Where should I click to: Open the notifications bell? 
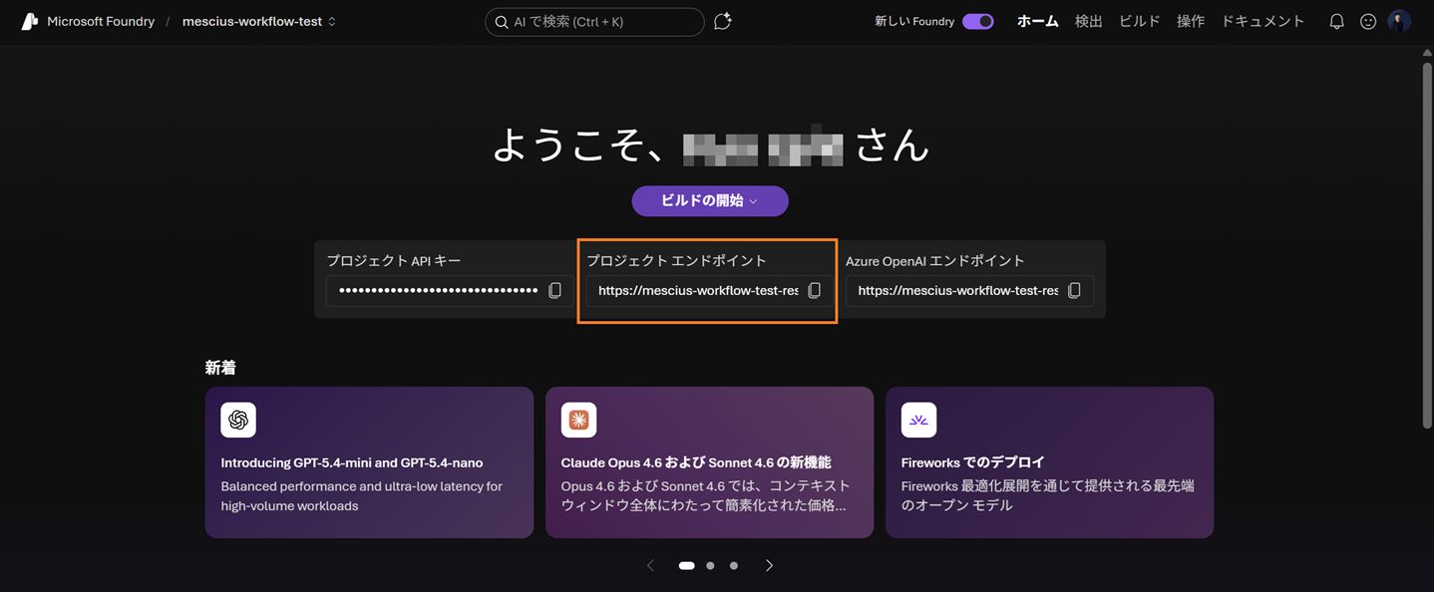(x=1336, y=21)
